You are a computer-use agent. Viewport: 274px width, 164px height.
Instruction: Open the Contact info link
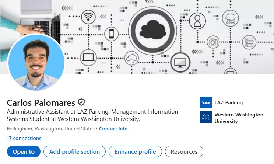(113, 129)
